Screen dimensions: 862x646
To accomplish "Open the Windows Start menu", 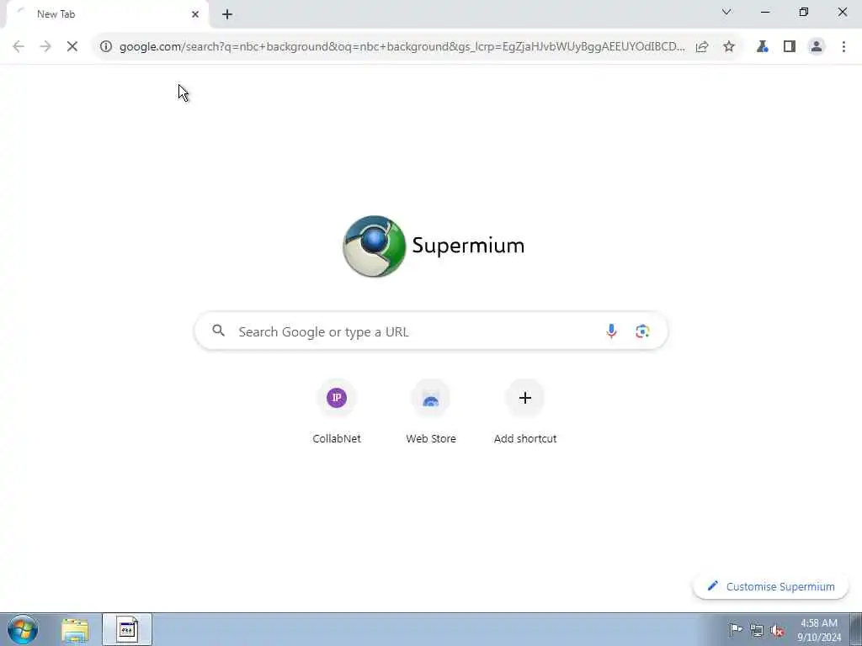I will tap(23, 629).
